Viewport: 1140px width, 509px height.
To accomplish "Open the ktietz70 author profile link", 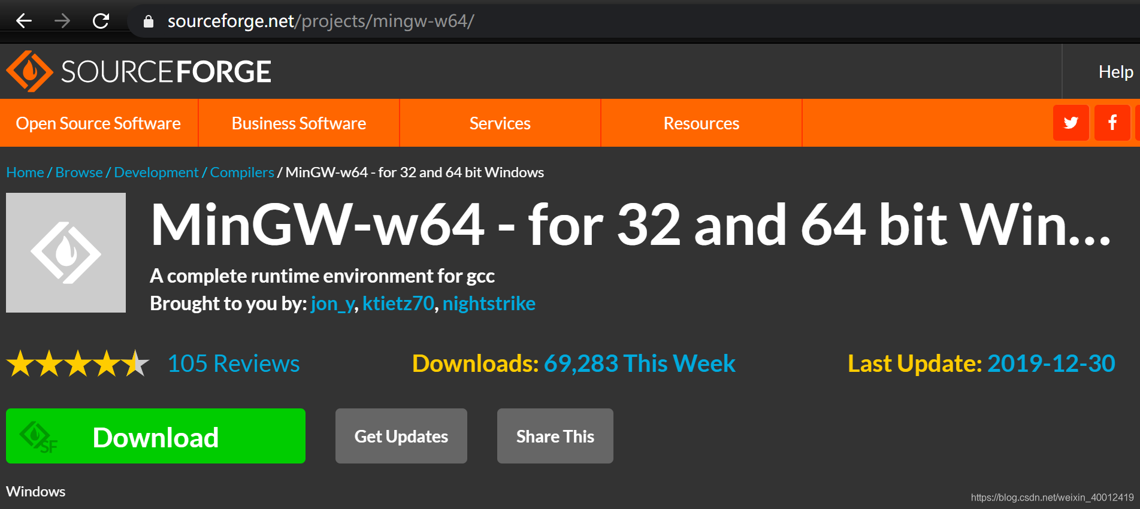I will click(x=398, y=304).
